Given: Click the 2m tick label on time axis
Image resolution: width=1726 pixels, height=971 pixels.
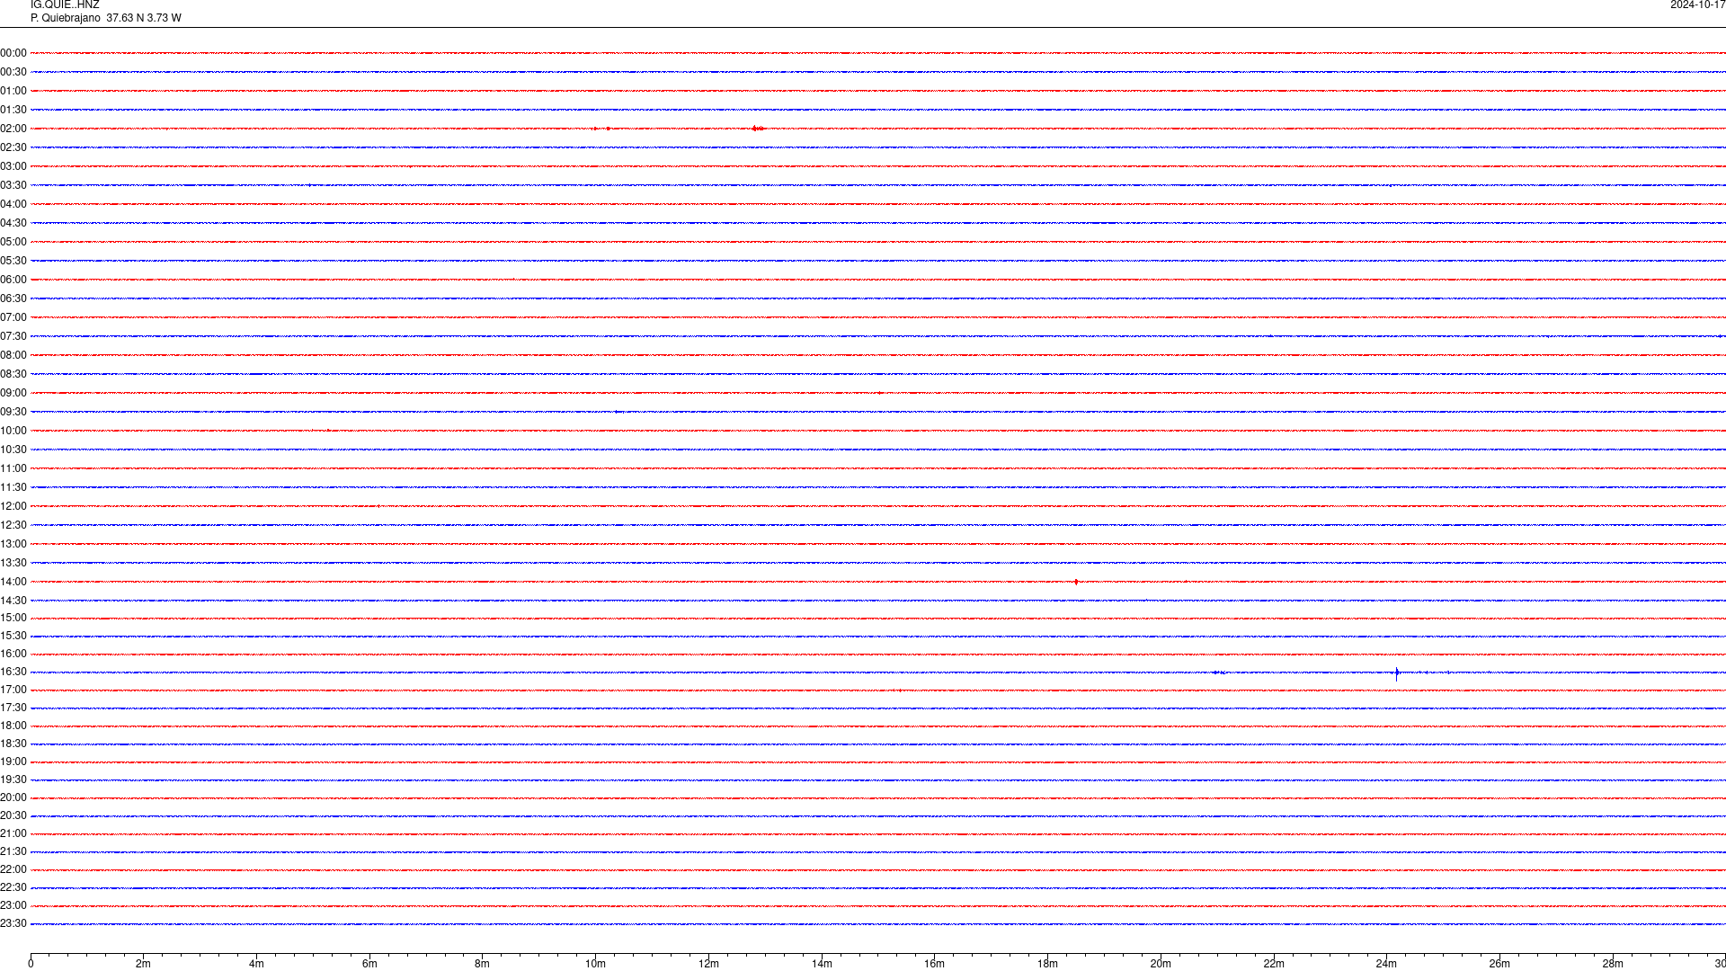Looking at the screenshot, I should pos(144,964).
